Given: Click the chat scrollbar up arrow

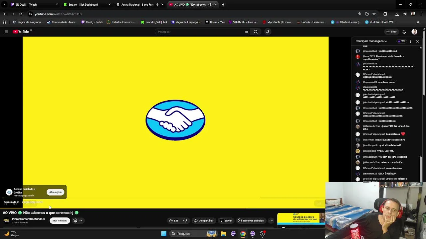Looking at the screenshot, I should coord(421,48).
